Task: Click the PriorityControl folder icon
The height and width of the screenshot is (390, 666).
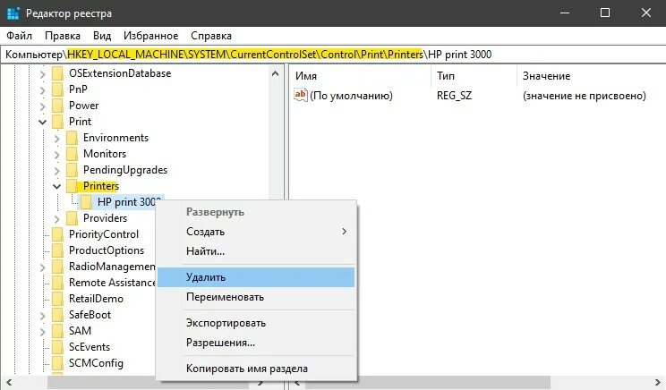Action: pyautogui.click(x=58, y=234)
